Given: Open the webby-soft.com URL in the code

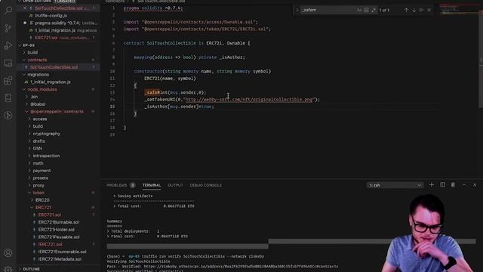Looking at the screenshot, I should click(x=249, y=100).
